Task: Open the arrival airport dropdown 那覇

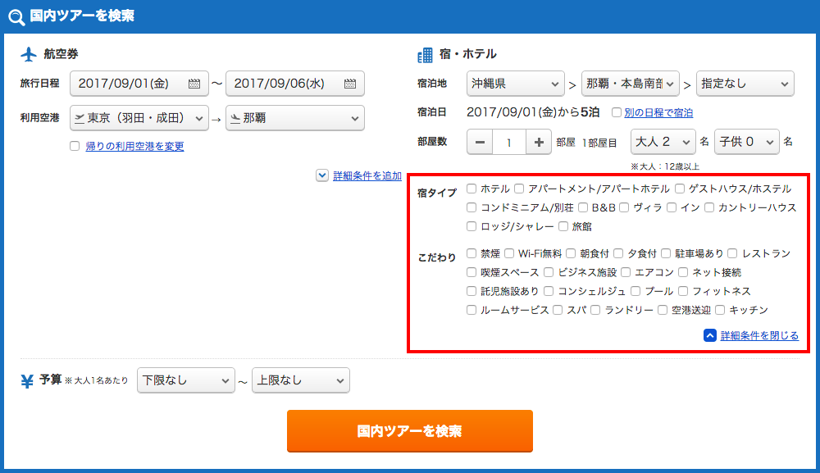Action: pyautogui.click(x=295, y=118)
